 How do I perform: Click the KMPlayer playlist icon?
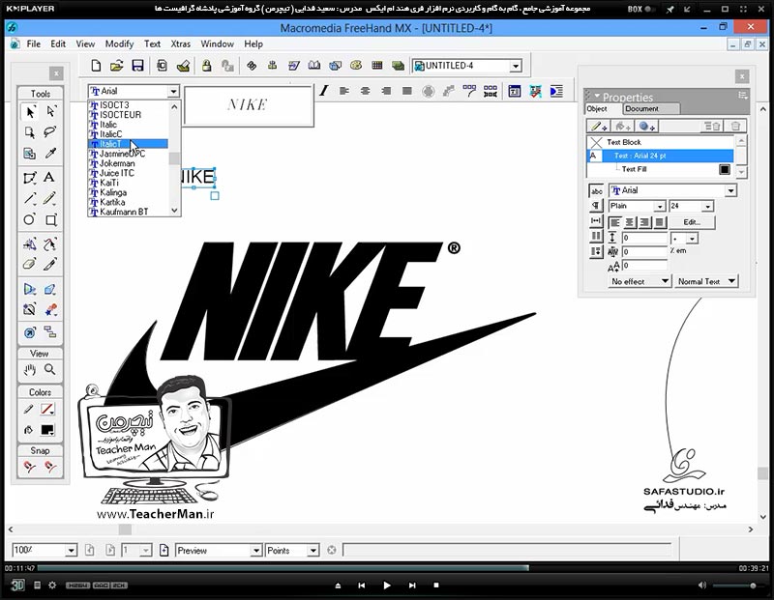click(x=37, y=586)
